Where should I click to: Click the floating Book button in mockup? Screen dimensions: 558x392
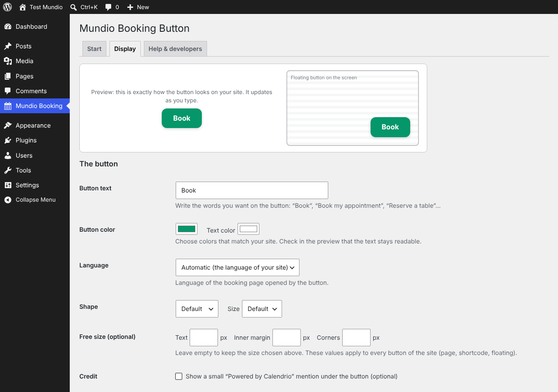click(390, 127)
